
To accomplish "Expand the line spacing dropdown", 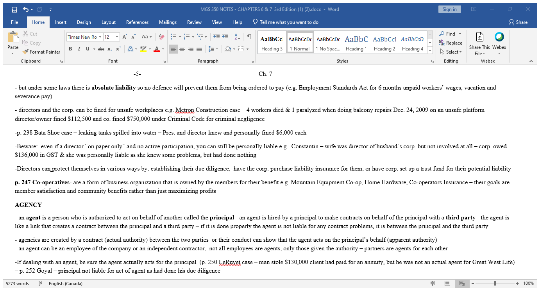I will coord(217,49).
